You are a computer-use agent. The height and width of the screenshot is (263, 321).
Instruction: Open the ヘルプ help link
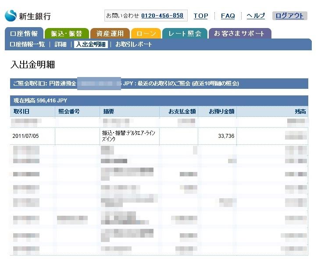(x=256, y=16)
